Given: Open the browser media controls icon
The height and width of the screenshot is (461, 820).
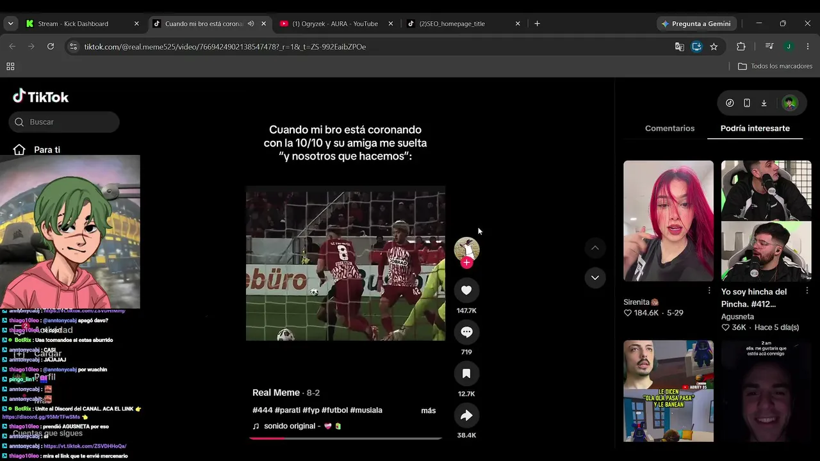Looking at the screenshot, I should (769, 47).
